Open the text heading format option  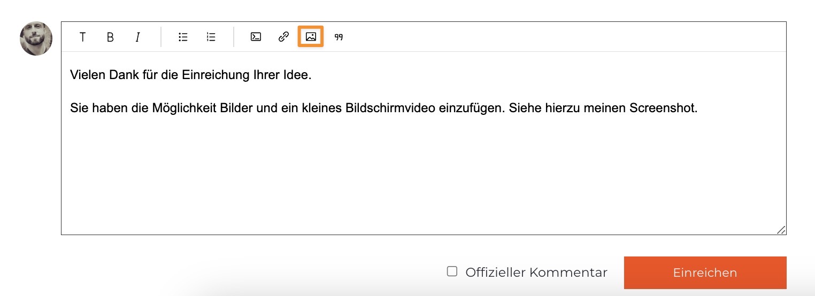[82, 37]
